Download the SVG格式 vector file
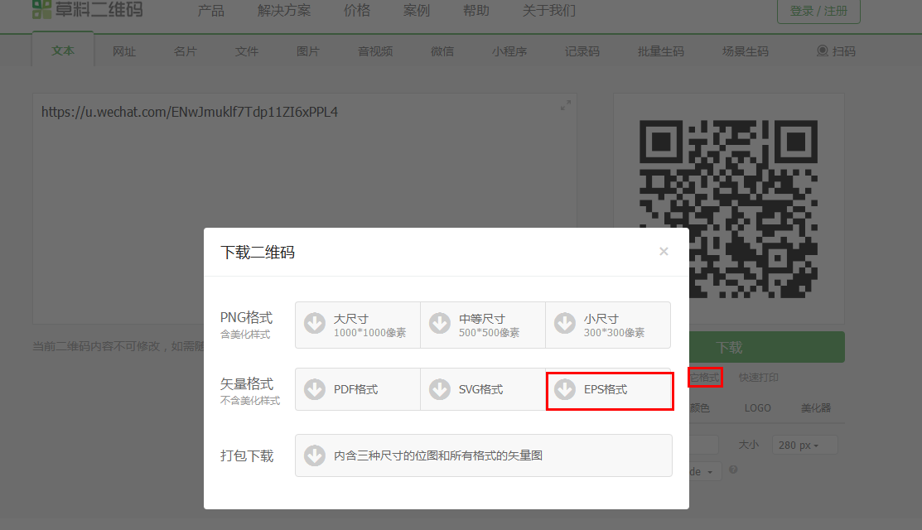Image resolution: width=922 pixels, height=530 pixels. pyautogui.click(x=483, y=389)
